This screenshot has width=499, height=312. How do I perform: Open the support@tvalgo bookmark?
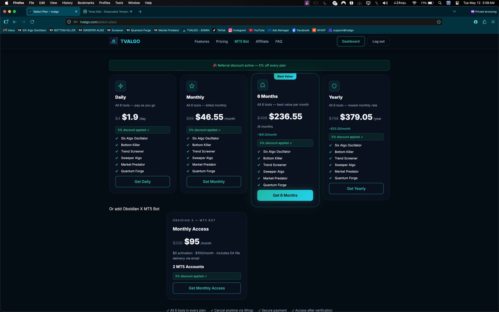click(x=341, y=30)
